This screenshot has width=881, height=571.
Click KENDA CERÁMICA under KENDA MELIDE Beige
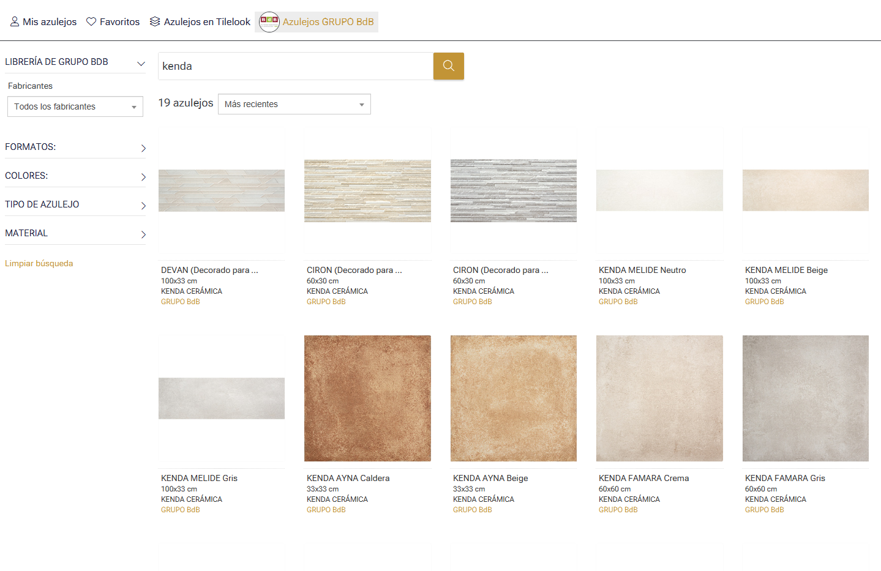click(x=776, y=291)
